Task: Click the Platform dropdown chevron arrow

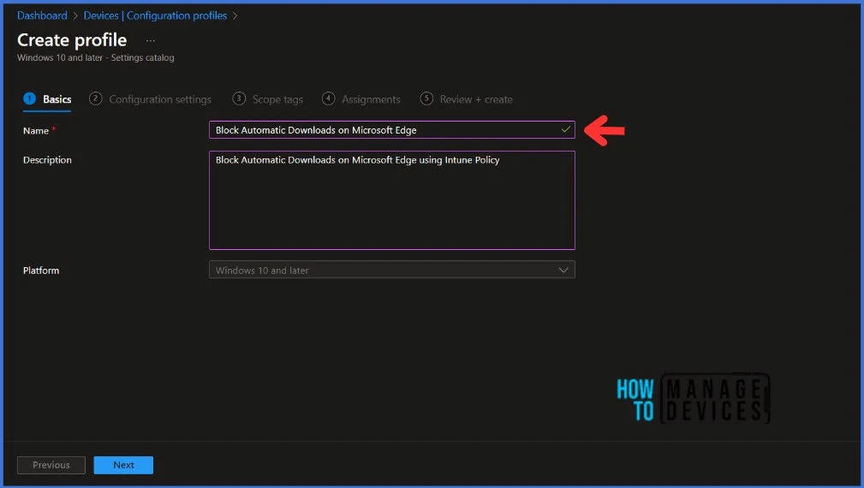Action: pyautogui.click(x=563, y=270)
